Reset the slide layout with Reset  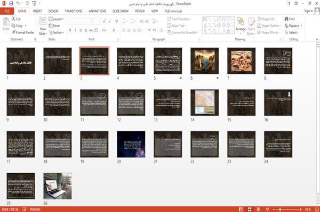tap(54, 26)
